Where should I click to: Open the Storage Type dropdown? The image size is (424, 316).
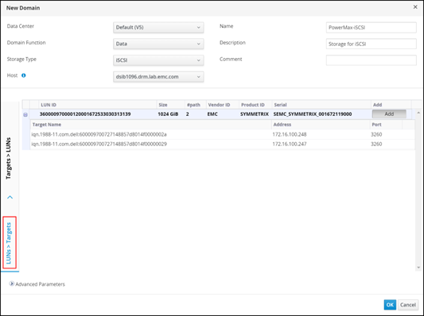tap(158, 60)
